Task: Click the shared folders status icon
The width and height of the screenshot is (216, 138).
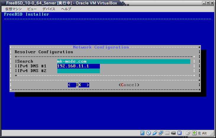Action: pyautogui.click(x=167, y=133)
